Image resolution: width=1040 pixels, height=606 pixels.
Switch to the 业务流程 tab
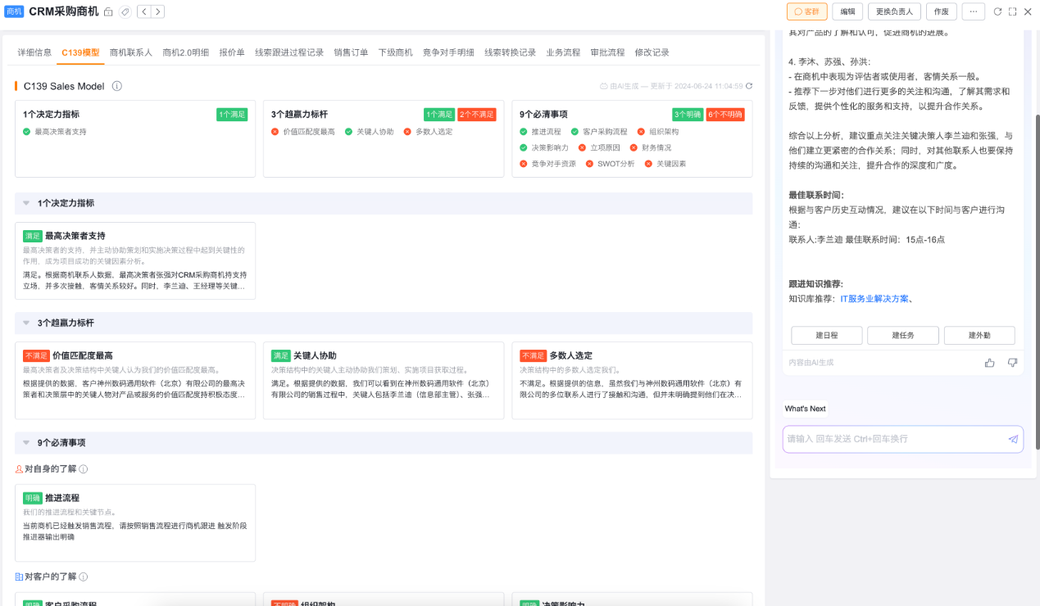coord(563,52)
